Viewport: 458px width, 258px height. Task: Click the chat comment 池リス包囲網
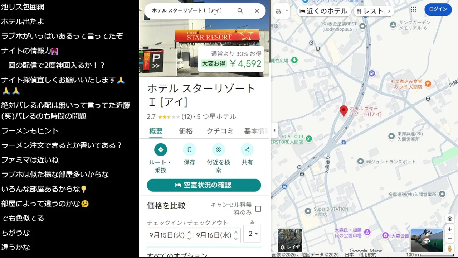(x=23, y=7)
